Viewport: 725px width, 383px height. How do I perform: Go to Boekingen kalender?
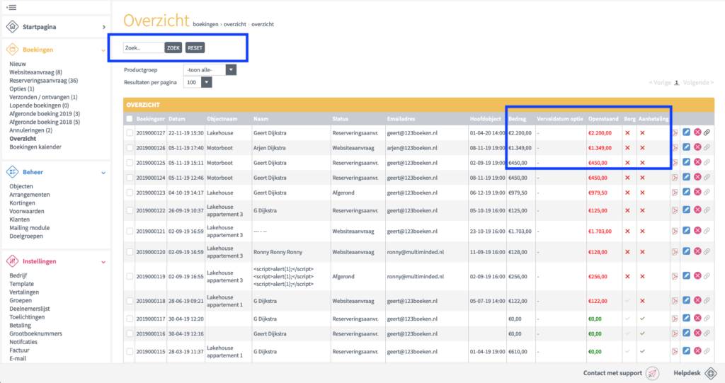35,147
